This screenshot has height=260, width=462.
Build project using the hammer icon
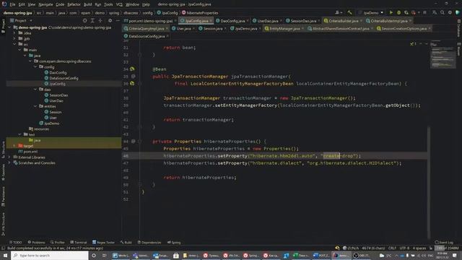(349, 13)
